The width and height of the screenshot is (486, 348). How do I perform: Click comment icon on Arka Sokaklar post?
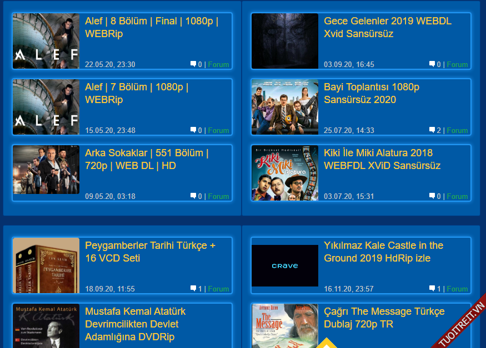(x=193, y=196)
